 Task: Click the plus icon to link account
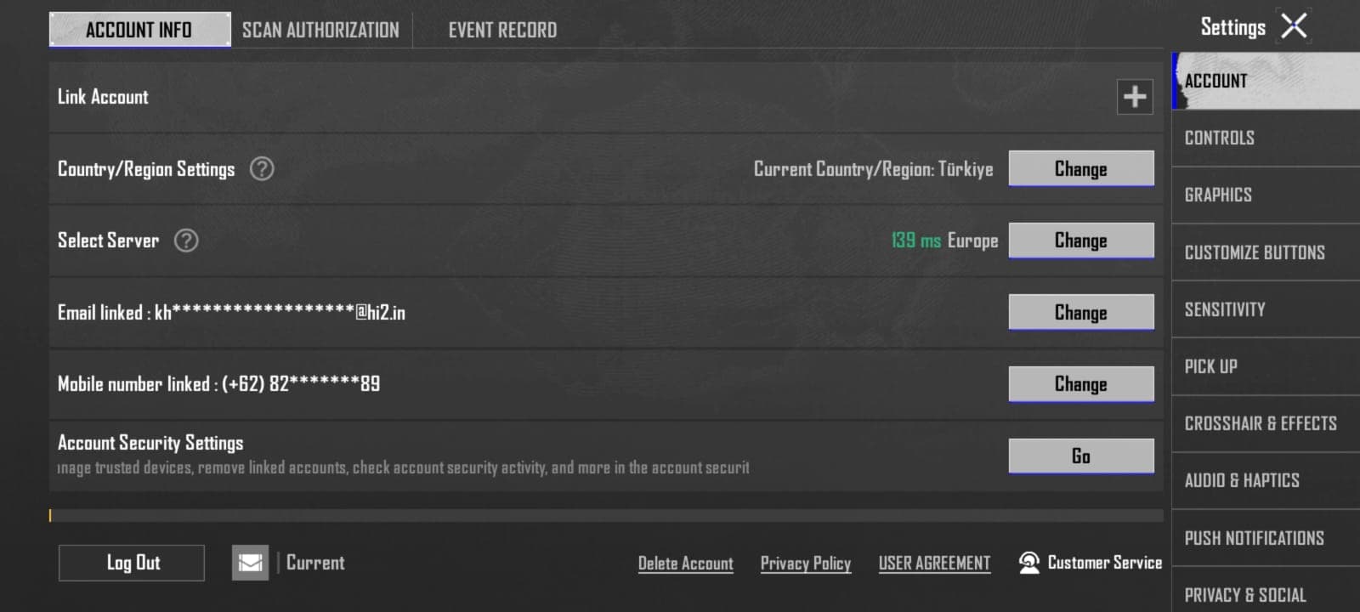click(1135, 97)
